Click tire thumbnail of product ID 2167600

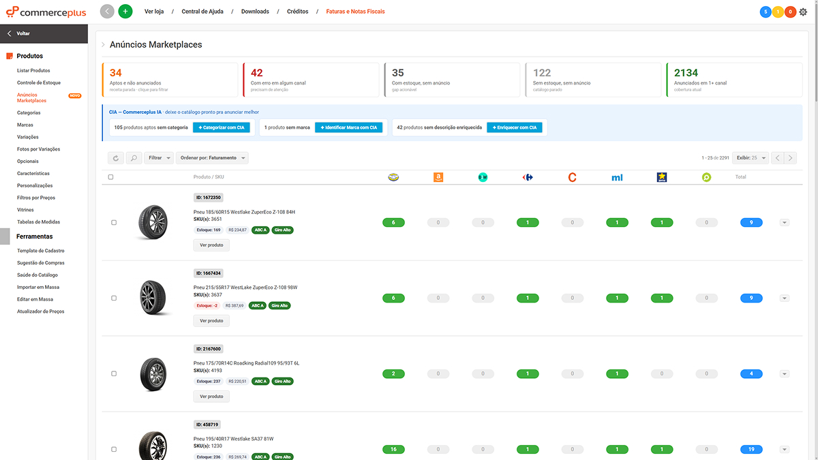tap(153, 374)
